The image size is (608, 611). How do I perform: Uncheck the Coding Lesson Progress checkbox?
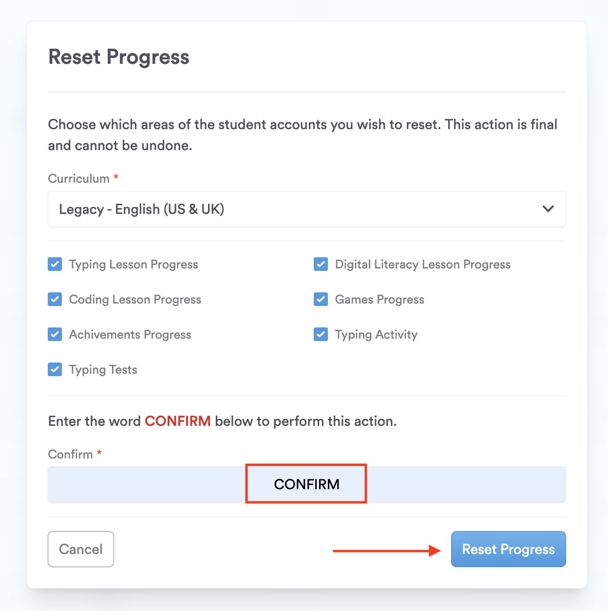click(x=55, y=300)
